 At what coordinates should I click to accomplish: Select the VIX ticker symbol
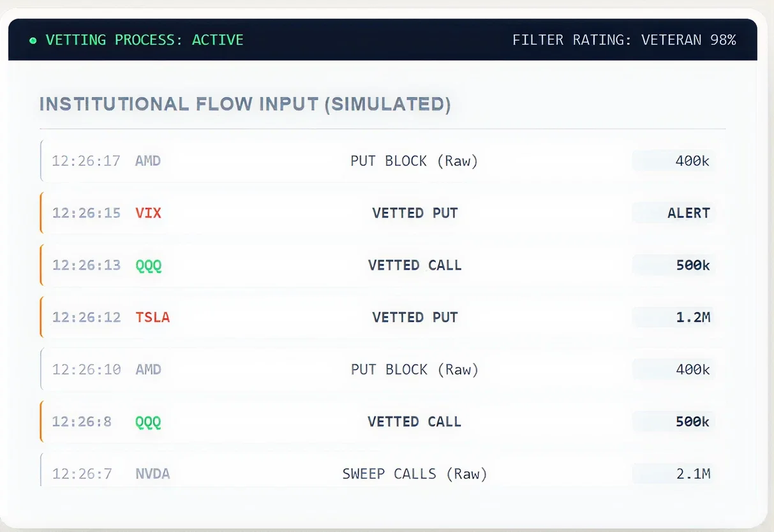point(148,213)
